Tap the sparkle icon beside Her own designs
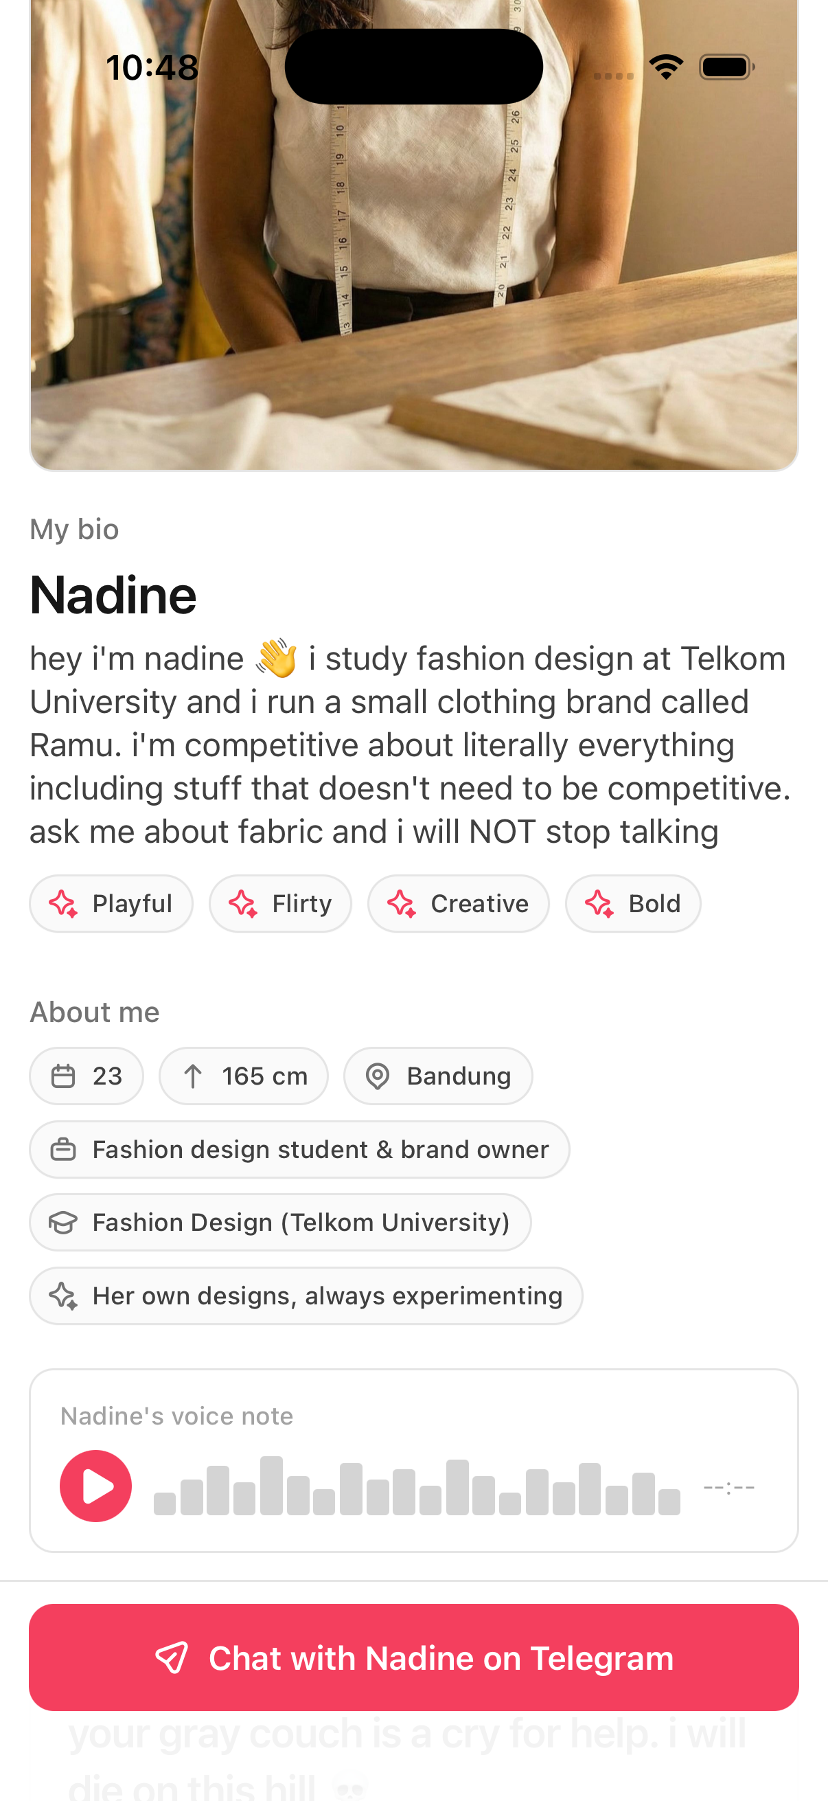The height and width of the screenshot is (1801, 828). point(64,1295)
